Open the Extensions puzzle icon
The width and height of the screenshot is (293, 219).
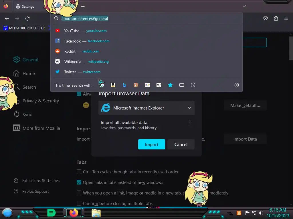coord(276,18)
